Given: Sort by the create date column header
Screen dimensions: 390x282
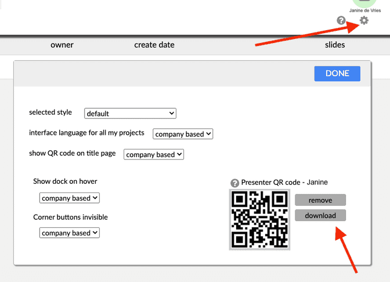Looking at the screenshot, I should [154, 45].
